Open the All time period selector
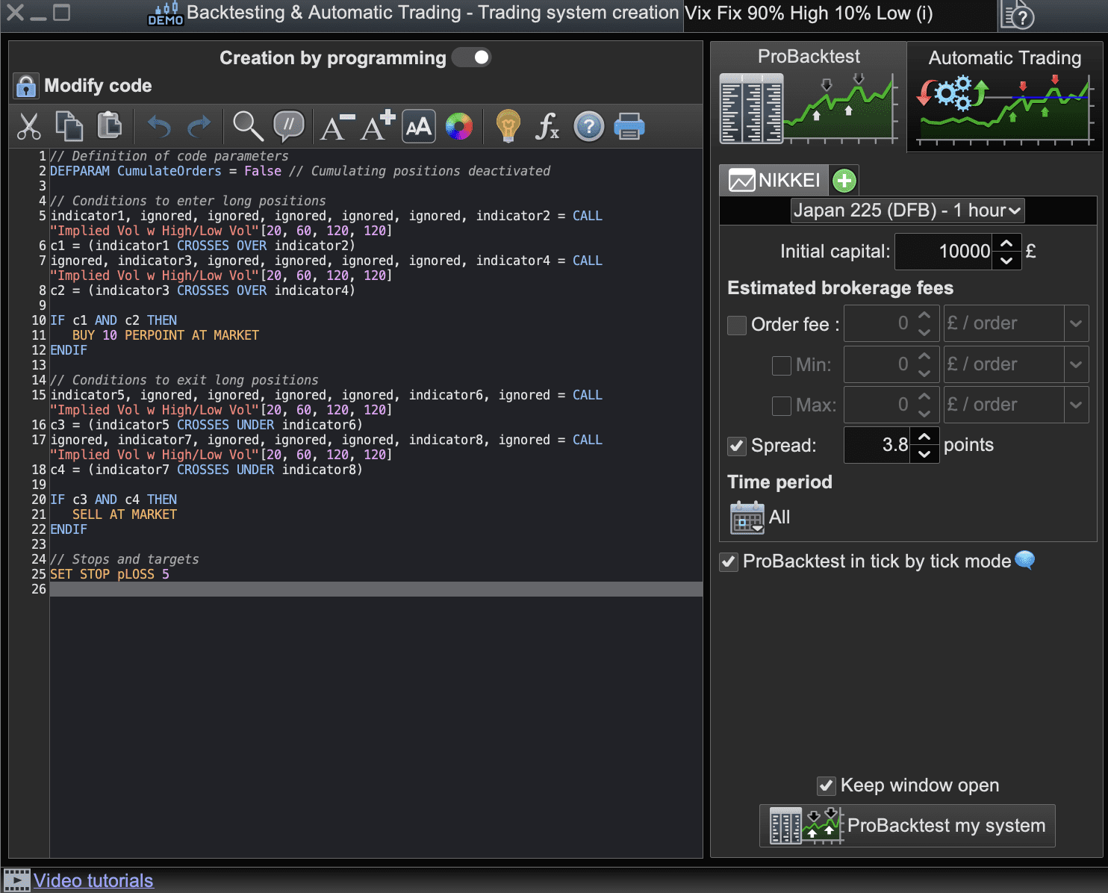Screen dimensions: 1108x893 [747, 517]
